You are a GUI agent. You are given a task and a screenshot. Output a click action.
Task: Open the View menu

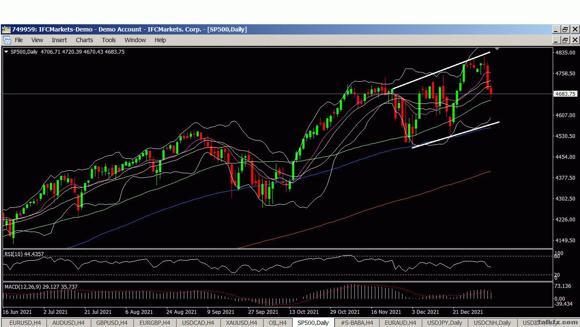[37, 40]
